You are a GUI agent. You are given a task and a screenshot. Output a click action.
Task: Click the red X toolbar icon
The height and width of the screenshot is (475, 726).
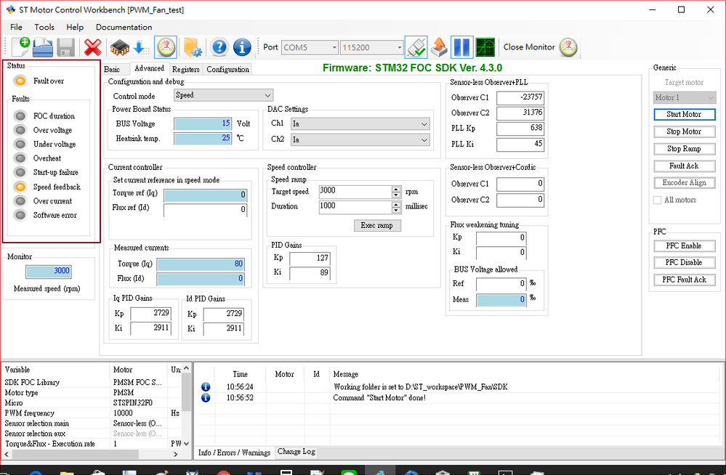pos(92,47)
